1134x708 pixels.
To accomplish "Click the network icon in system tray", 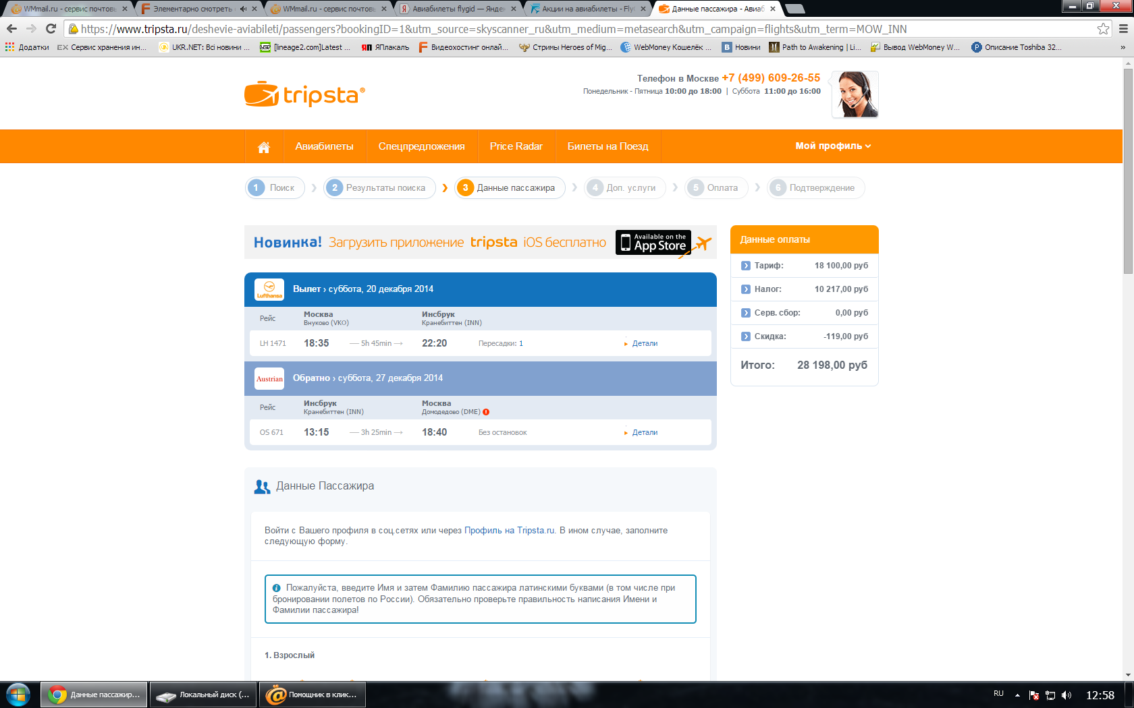I will pos(1050,695).
